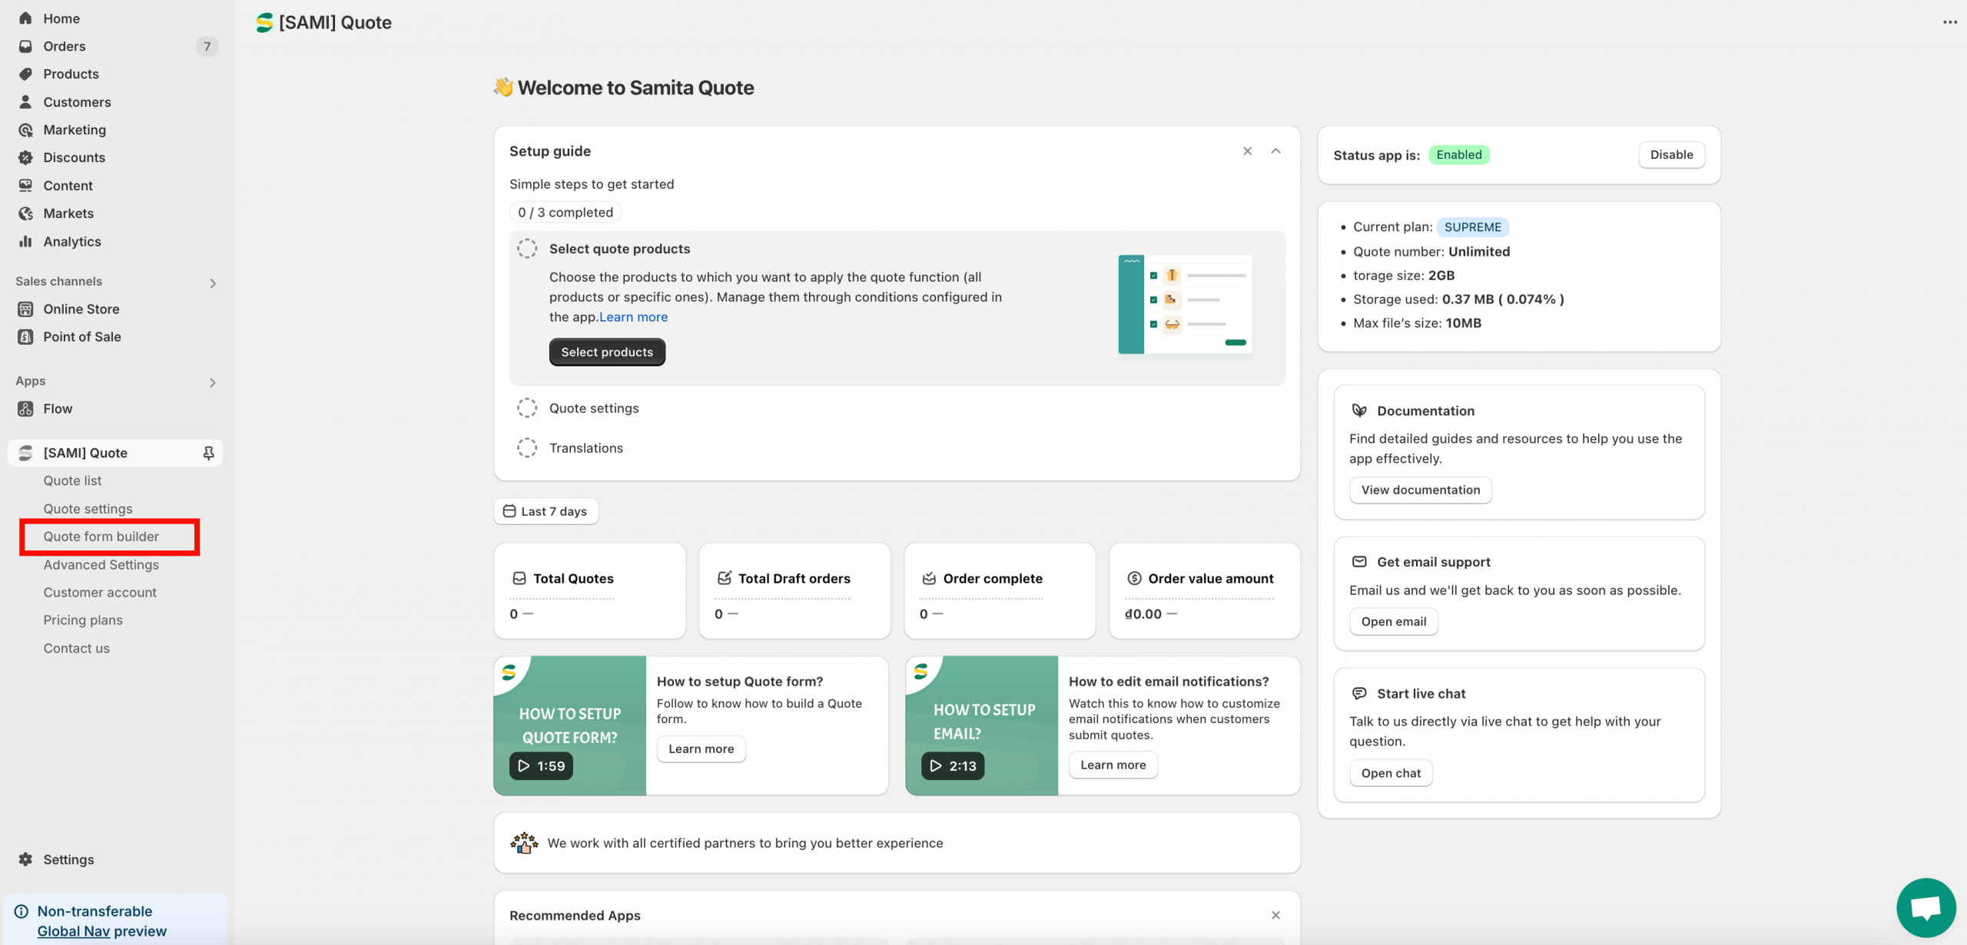Viewport: 1967px width, 945px height.
Task: Open the live chat bubble icon
Action: (1926, 908)
